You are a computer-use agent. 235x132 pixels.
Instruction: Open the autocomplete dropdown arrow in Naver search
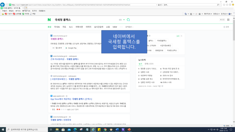click(x=124, y=20)
